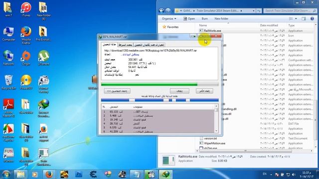Open Photoshop from the taskbar
Image resolution: width=319 pixels, height=179 pixels.
(x=79, y=175)
